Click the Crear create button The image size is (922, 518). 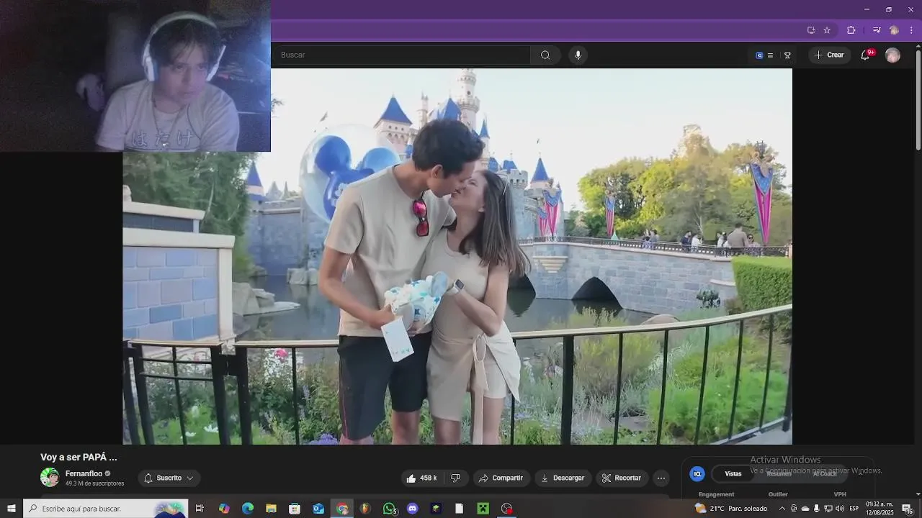tap(829, 55)
